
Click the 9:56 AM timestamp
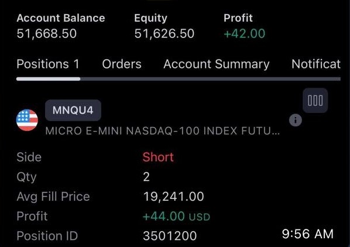coord(308,234)
